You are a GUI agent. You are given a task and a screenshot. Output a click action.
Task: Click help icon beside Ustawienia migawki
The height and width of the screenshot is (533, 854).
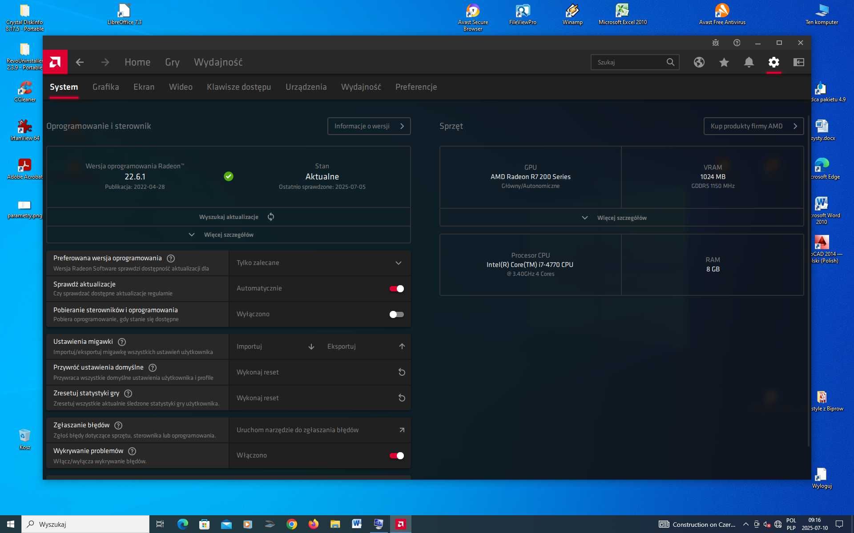pos(122,342)
